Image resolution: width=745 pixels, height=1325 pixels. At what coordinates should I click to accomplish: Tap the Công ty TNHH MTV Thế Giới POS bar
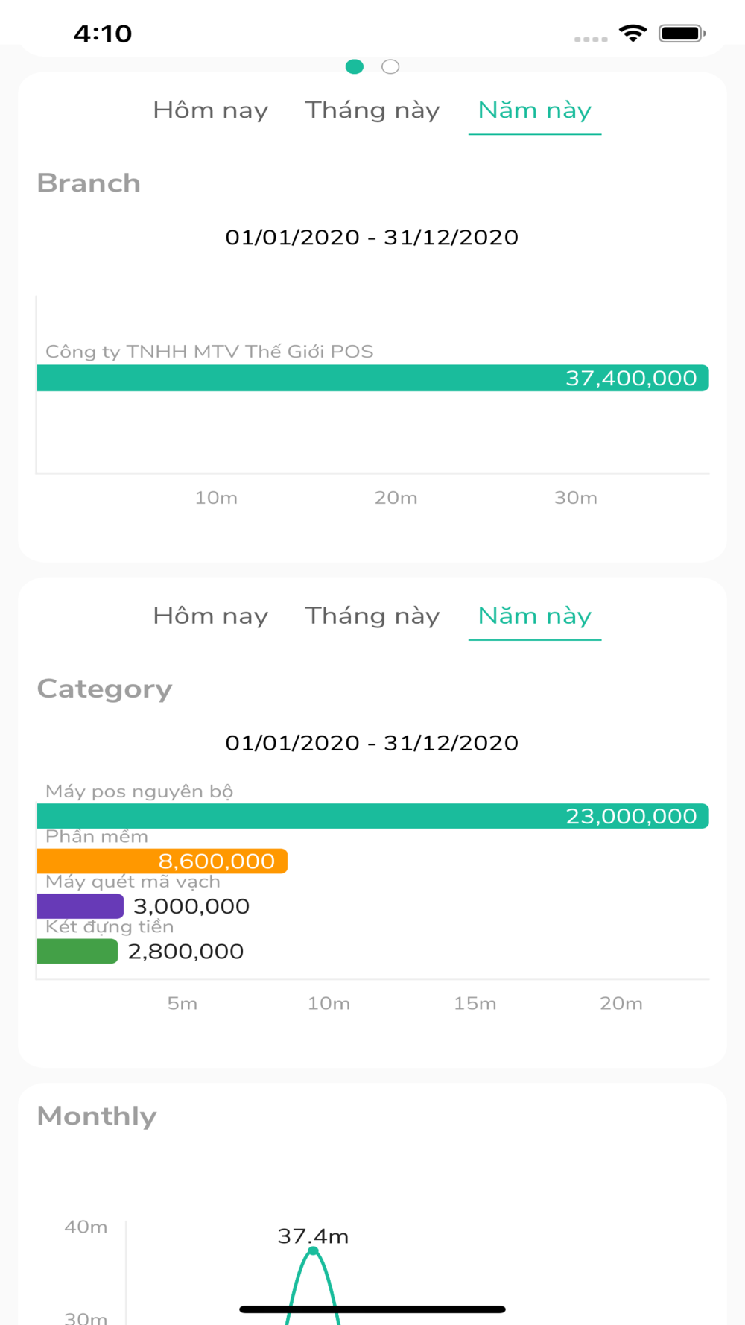[x=372, y=378]
